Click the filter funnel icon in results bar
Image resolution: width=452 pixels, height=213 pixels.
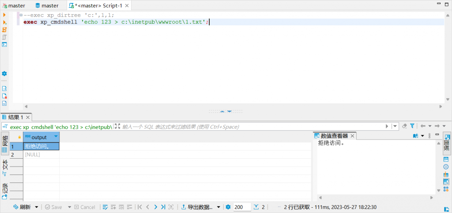coord(412,126)
